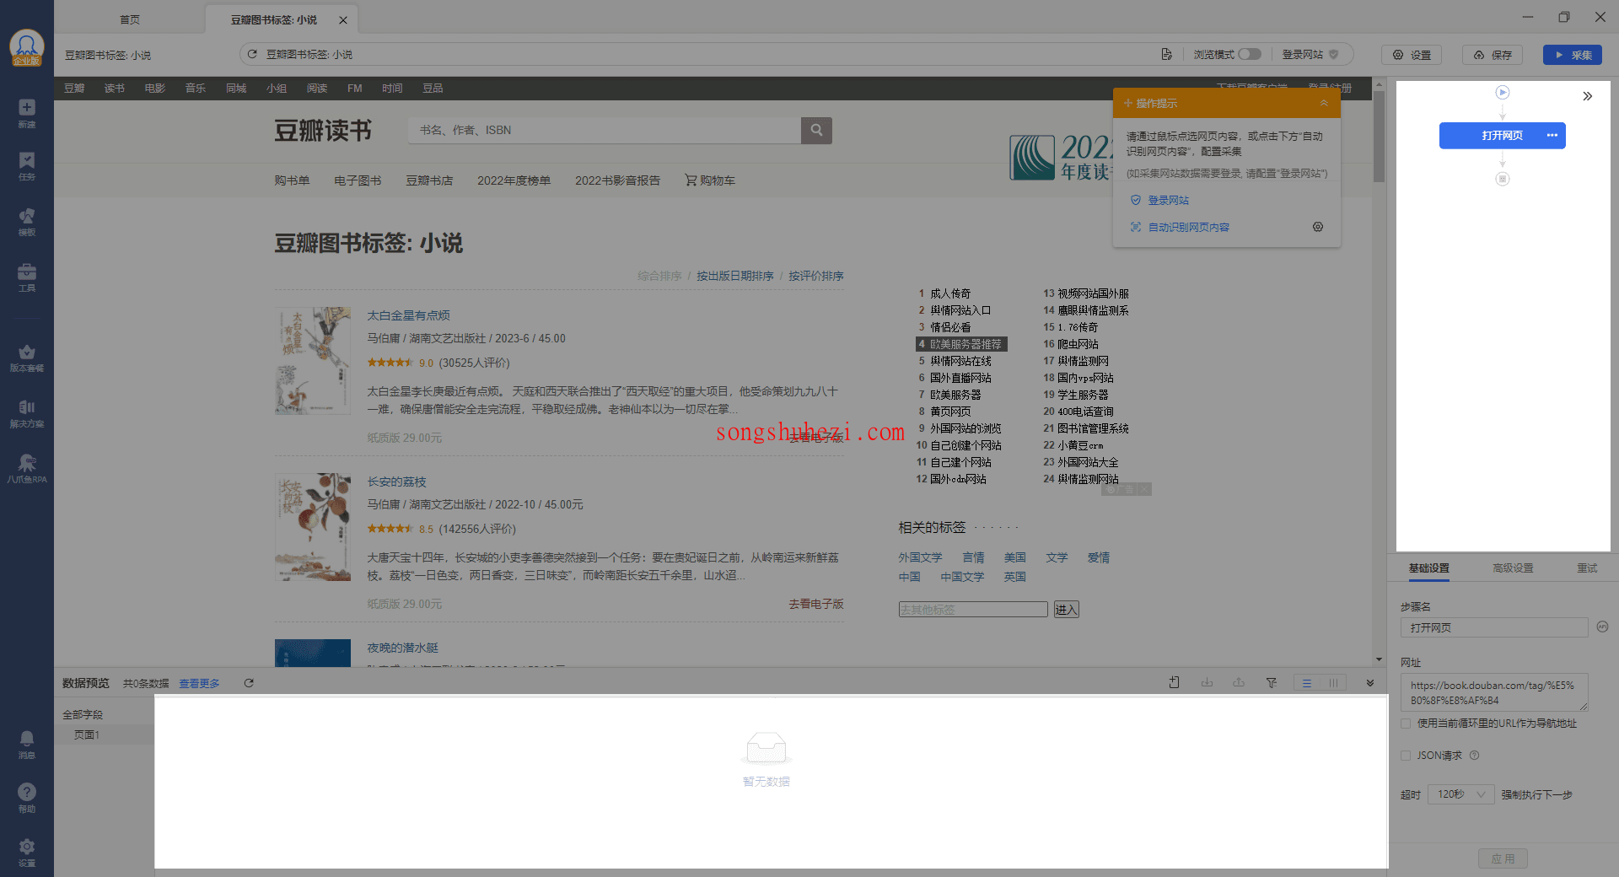This screenshot has height=877, width=1619.
Task: Click the 应用 apply button
Action: tap(1503, 858)
